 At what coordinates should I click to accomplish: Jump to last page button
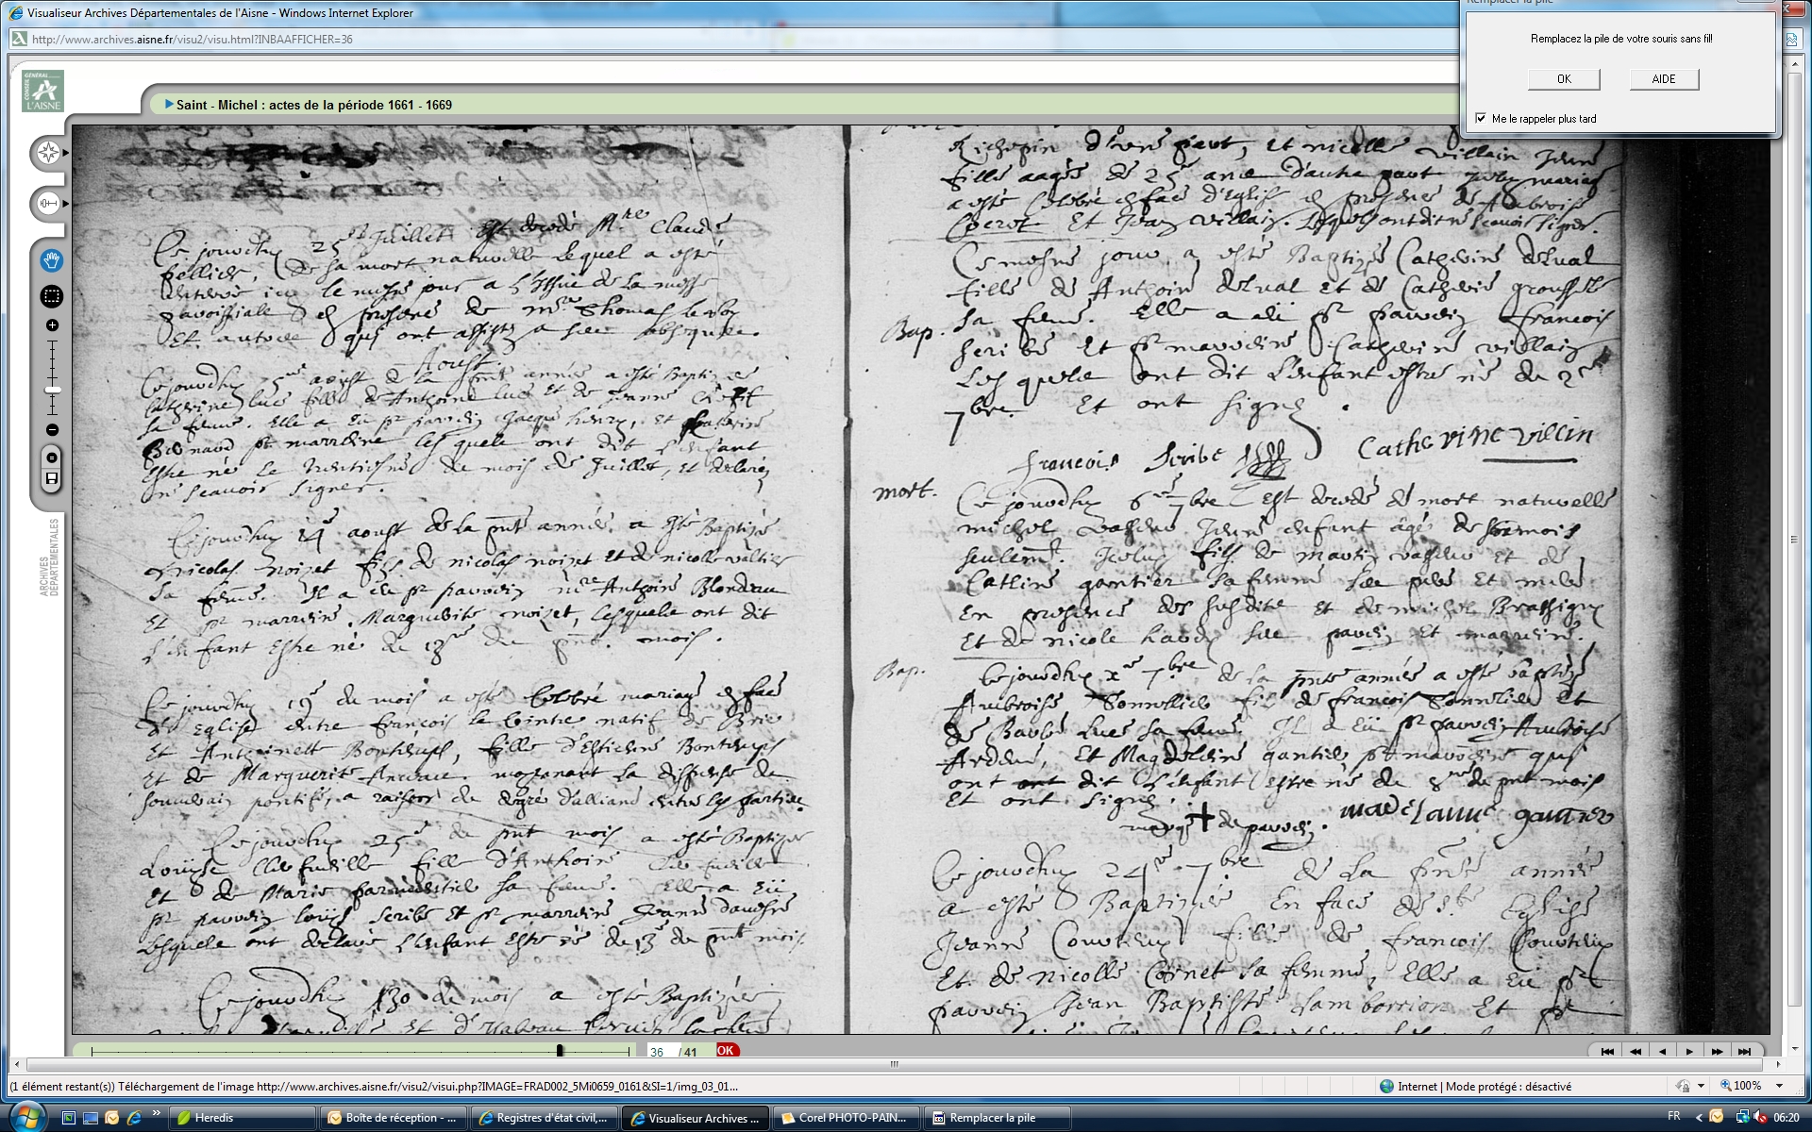[1744, 1051]
